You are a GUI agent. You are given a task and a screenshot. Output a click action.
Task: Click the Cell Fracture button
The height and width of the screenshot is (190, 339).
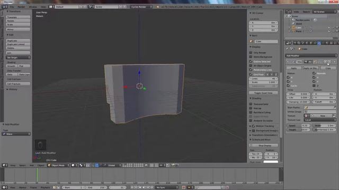click(x=18, y=84)
